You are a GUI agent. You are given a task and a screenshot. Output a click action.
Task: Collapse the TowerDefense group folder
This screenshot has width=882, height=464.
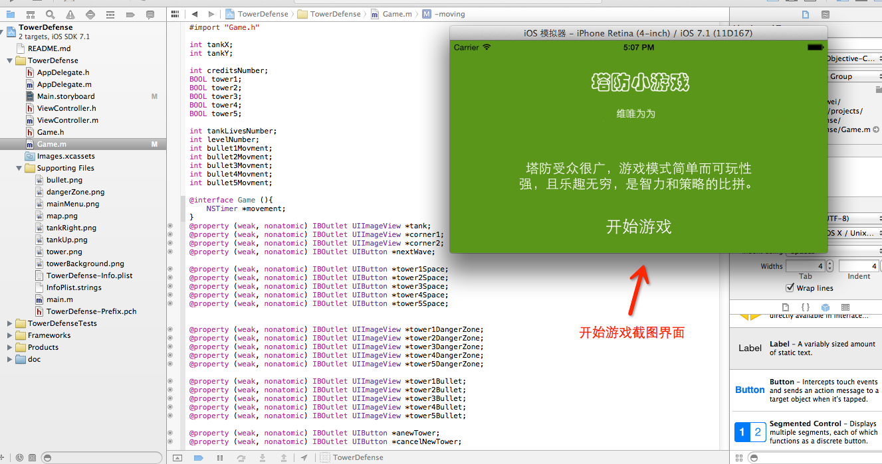[9, 60]
